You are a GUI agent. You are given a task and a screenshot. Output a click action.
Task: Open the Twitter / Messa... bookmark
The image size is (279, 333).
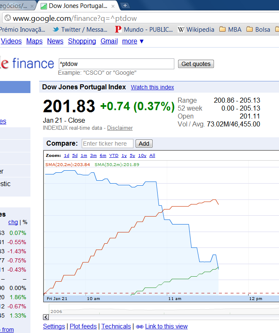click(80, 29)
